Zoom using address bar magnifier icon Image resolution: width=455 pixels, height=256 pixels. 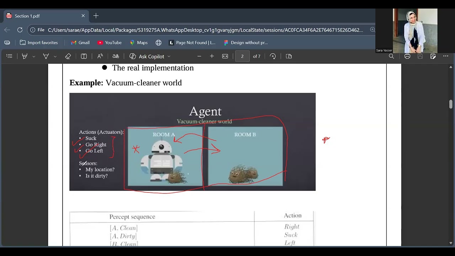373,30
